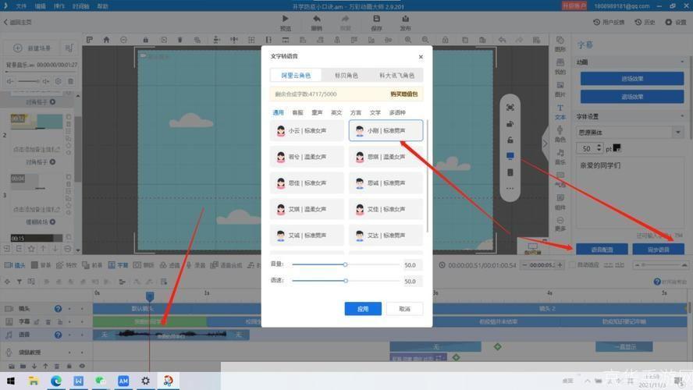The width and height of the screenshot is (693, 390).
Task: Open the 角色 character panel in sidebar
Action: (560, 134)
